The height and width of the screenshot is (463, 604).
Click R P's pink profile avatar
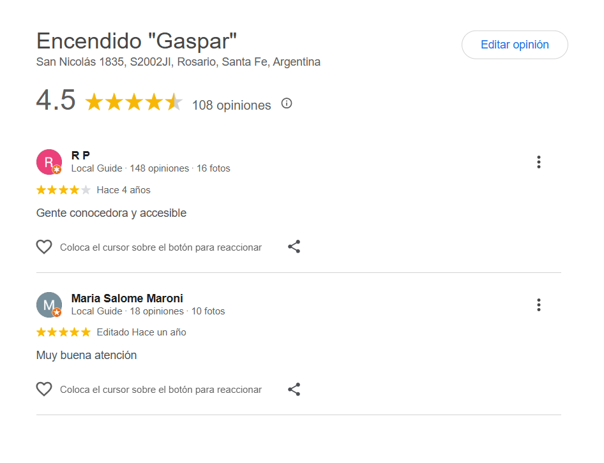[49, 162]
